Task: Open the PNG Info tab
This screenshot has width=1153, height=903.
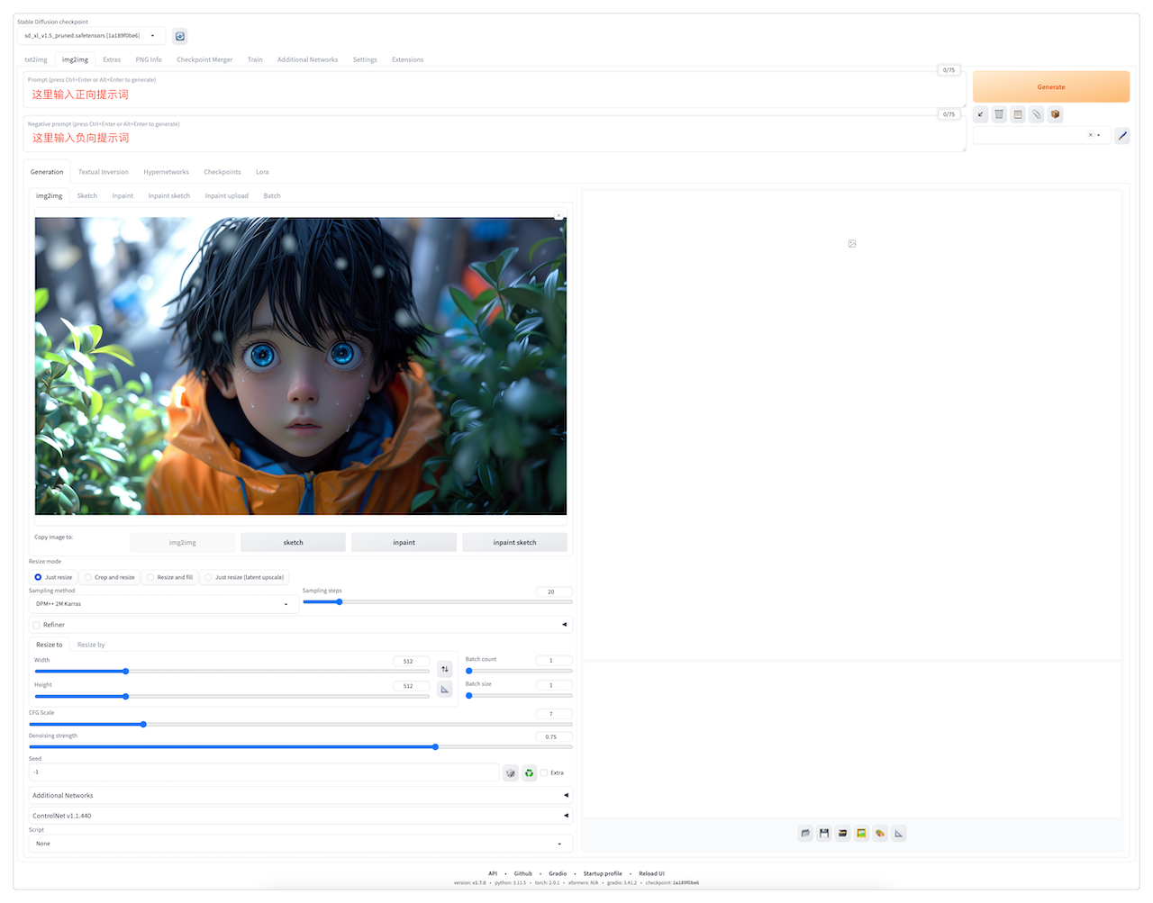Action: tap(149, 59)
